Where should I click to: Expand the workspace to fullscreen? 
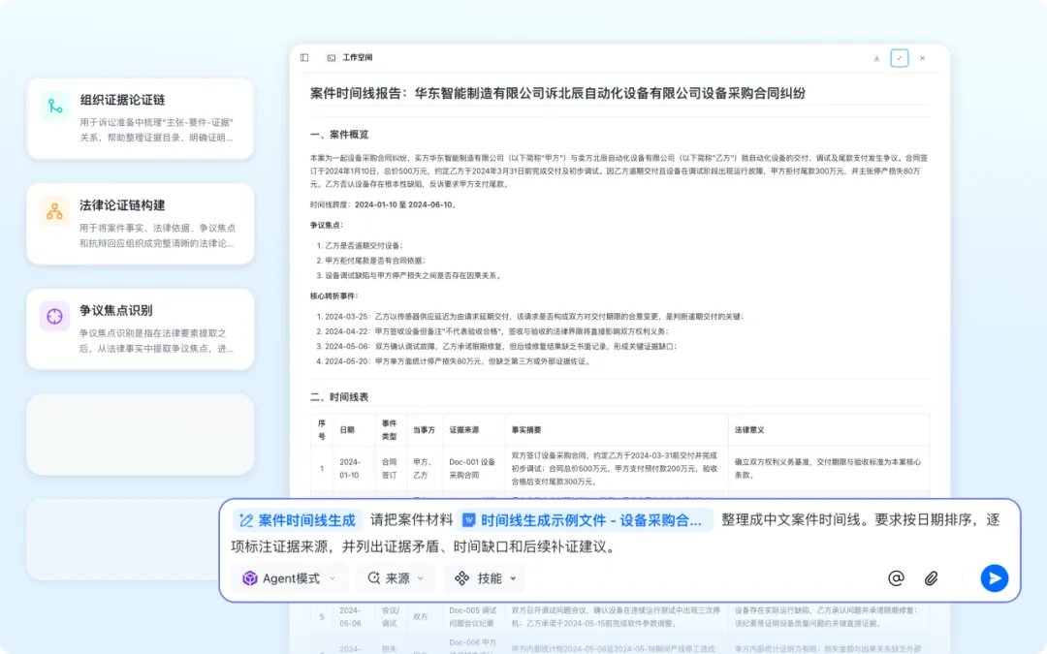coord(900,58)
